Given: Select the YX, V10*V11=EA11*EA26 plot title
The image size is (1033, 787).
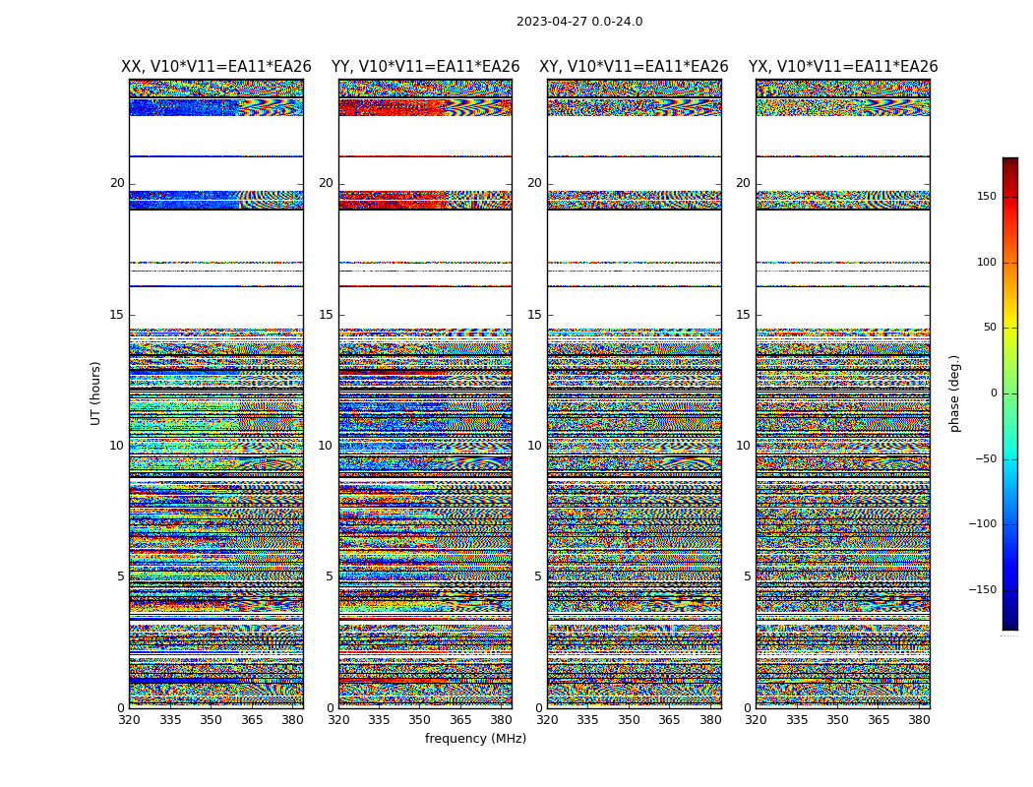Looking at the screenshot, I should 842,67.
